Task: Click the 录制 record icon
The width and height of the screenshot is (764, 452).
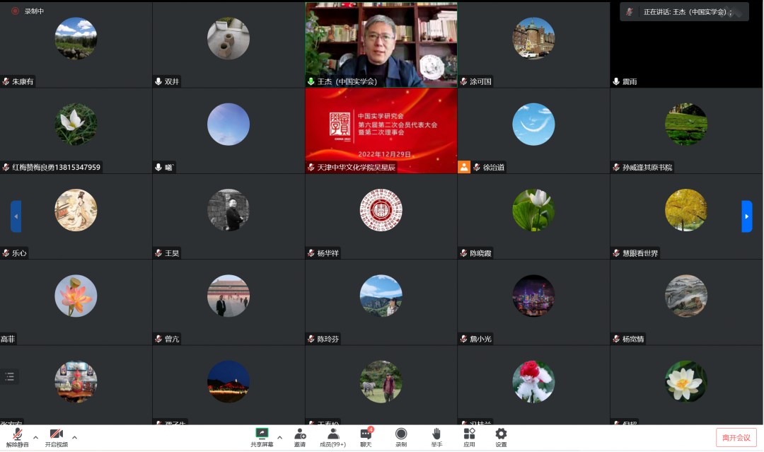Action: coord(401,436)
